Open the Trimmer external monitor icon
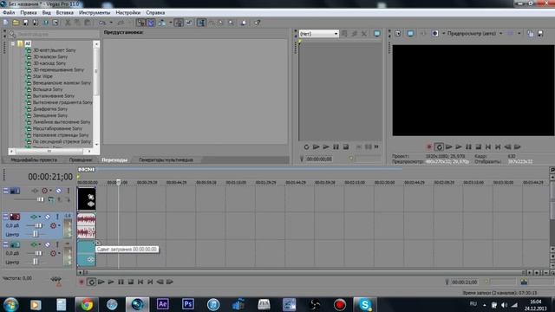 377,34
